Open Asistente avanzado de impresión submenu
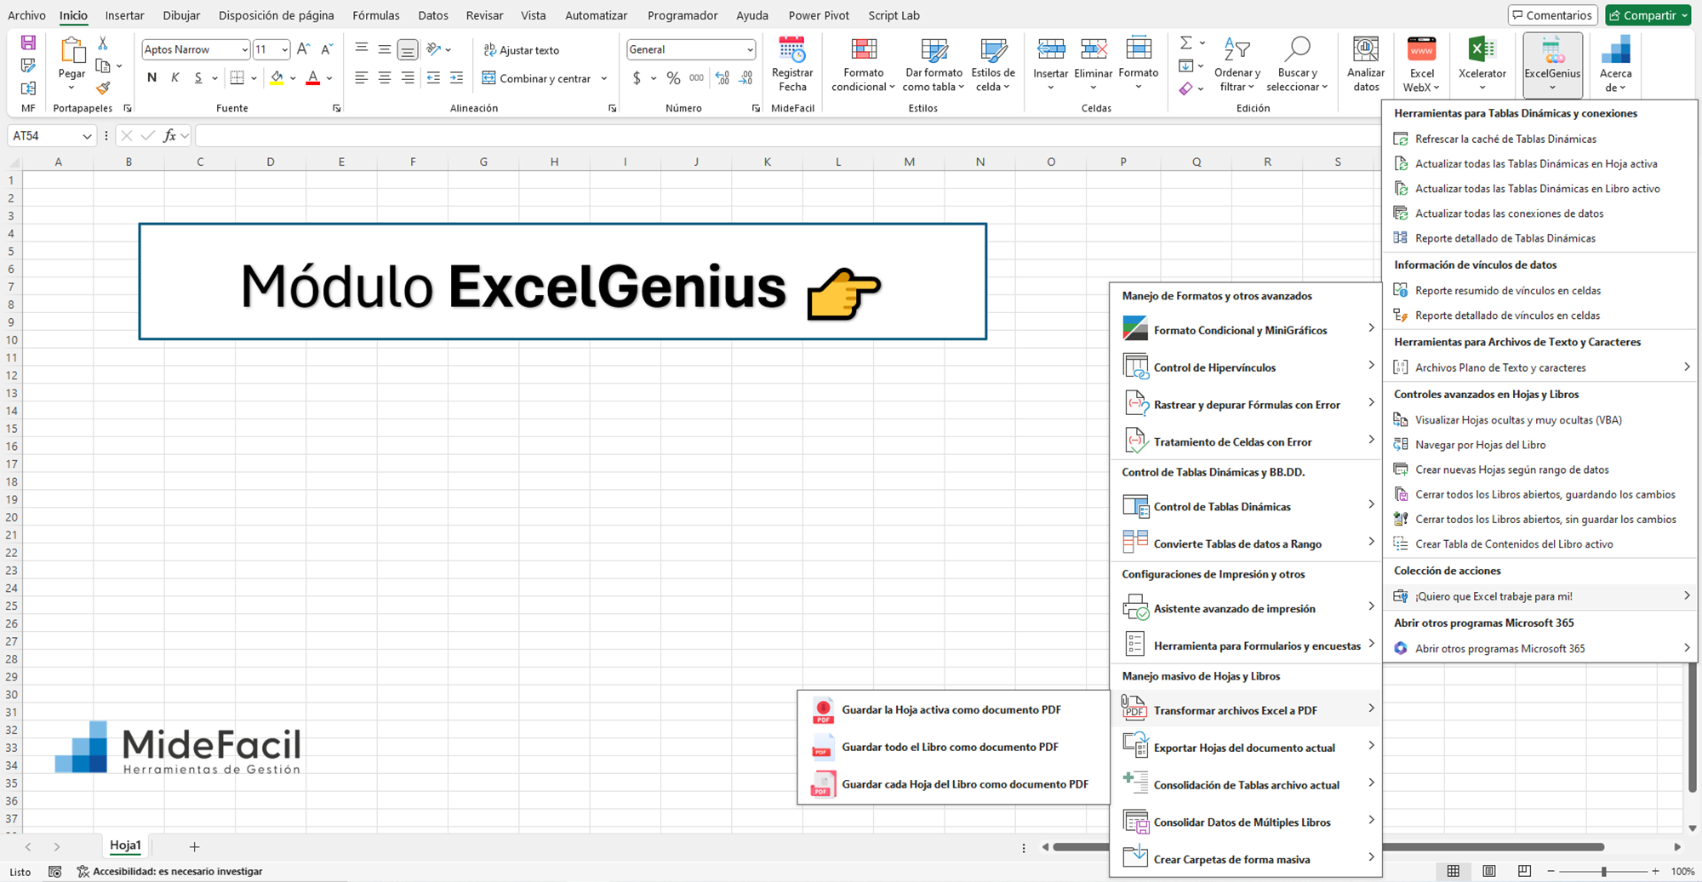Screen dimensions: 1702x882 [1246, 608]
